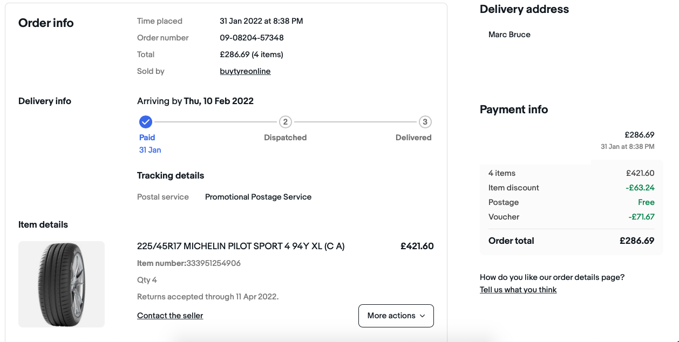Image resolution: width=679 pixels, height=342 pixels.
Task: Click the Promotional Postage Service text
Action: 258,197
